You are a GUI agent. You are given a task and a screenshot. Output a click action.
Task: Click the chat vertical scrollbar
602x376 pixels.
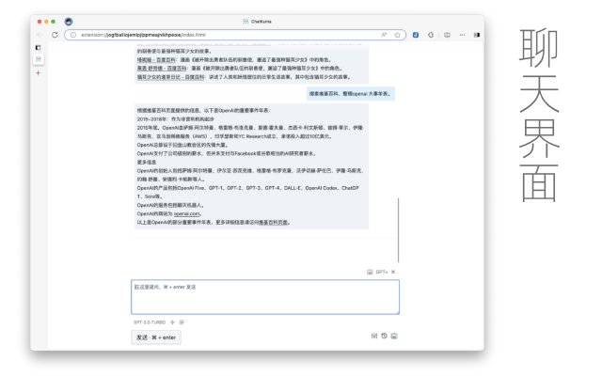pos(399,230)
